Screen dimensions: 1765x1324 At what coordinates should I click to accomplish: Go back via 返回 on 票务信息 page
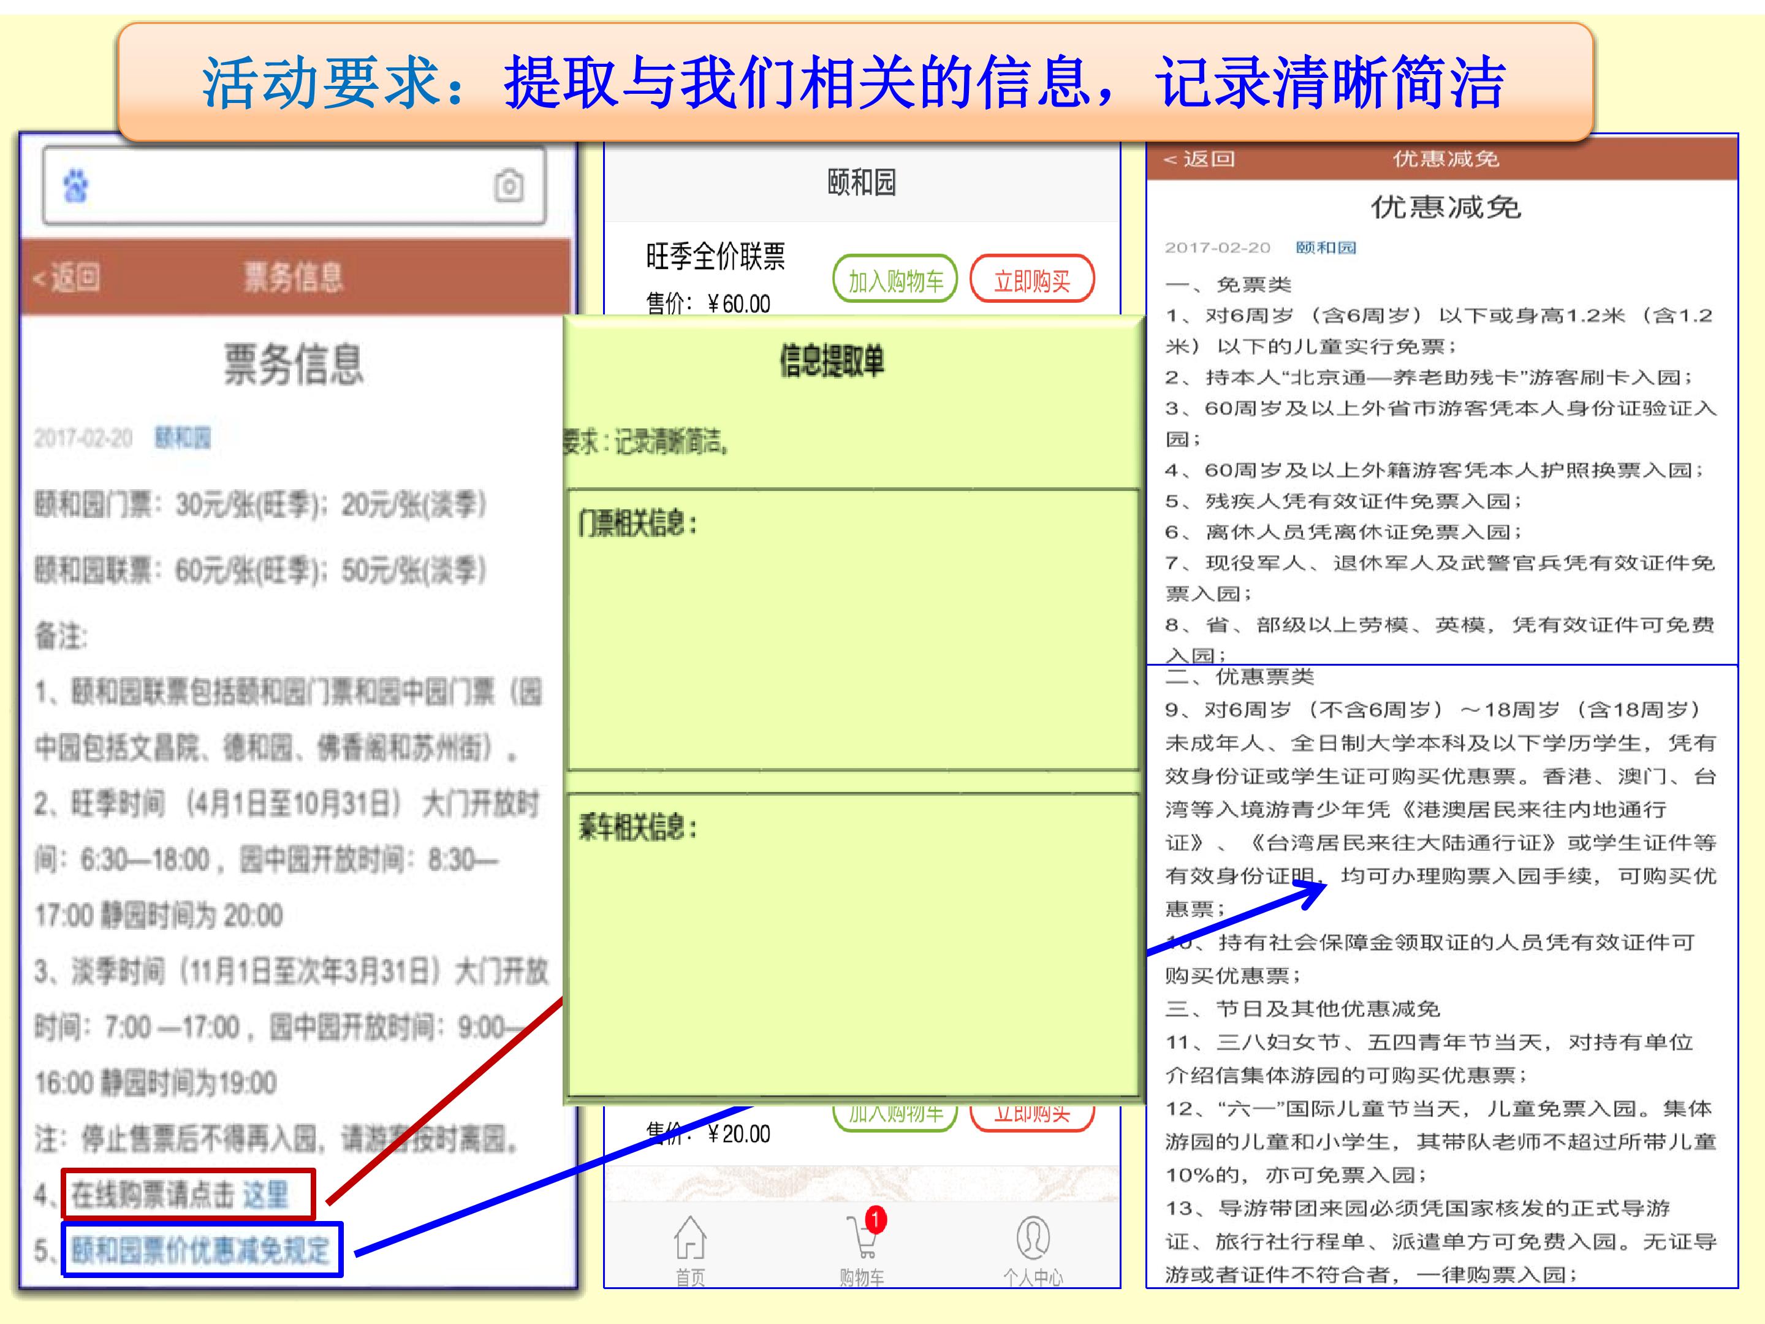pos(66,278)
